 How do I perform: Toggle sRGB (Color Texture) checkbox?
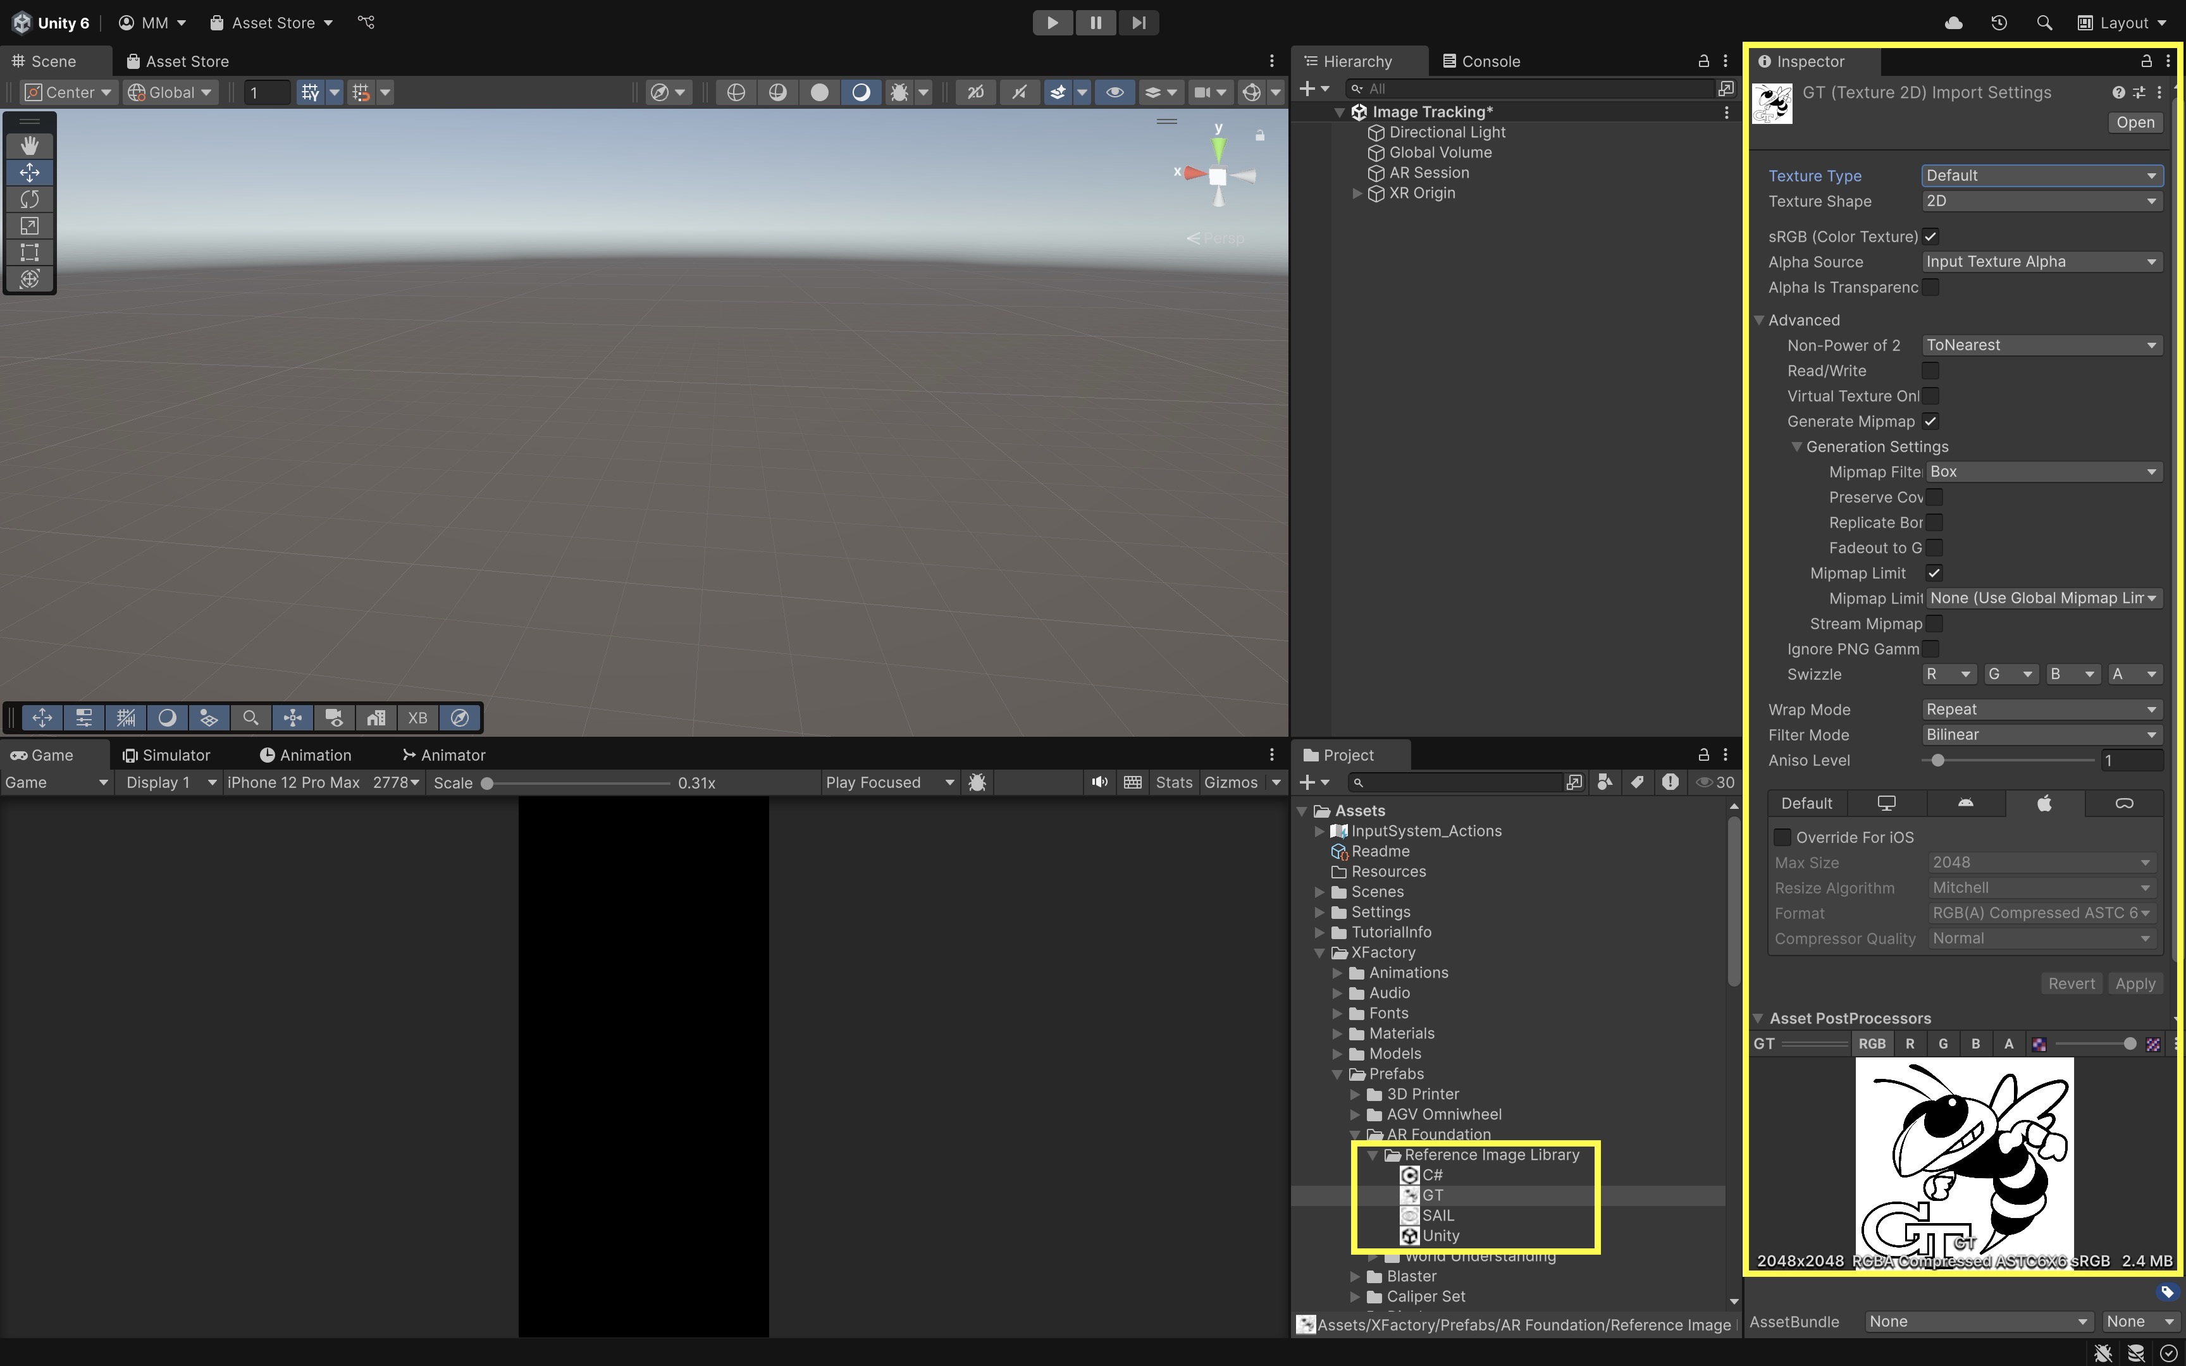(1930, 237)
